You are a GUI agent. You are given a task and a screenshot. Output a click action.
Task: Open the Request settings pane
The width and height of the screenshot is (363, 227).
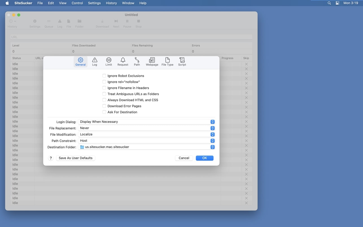pyautogui.click(x=123, y=62)
